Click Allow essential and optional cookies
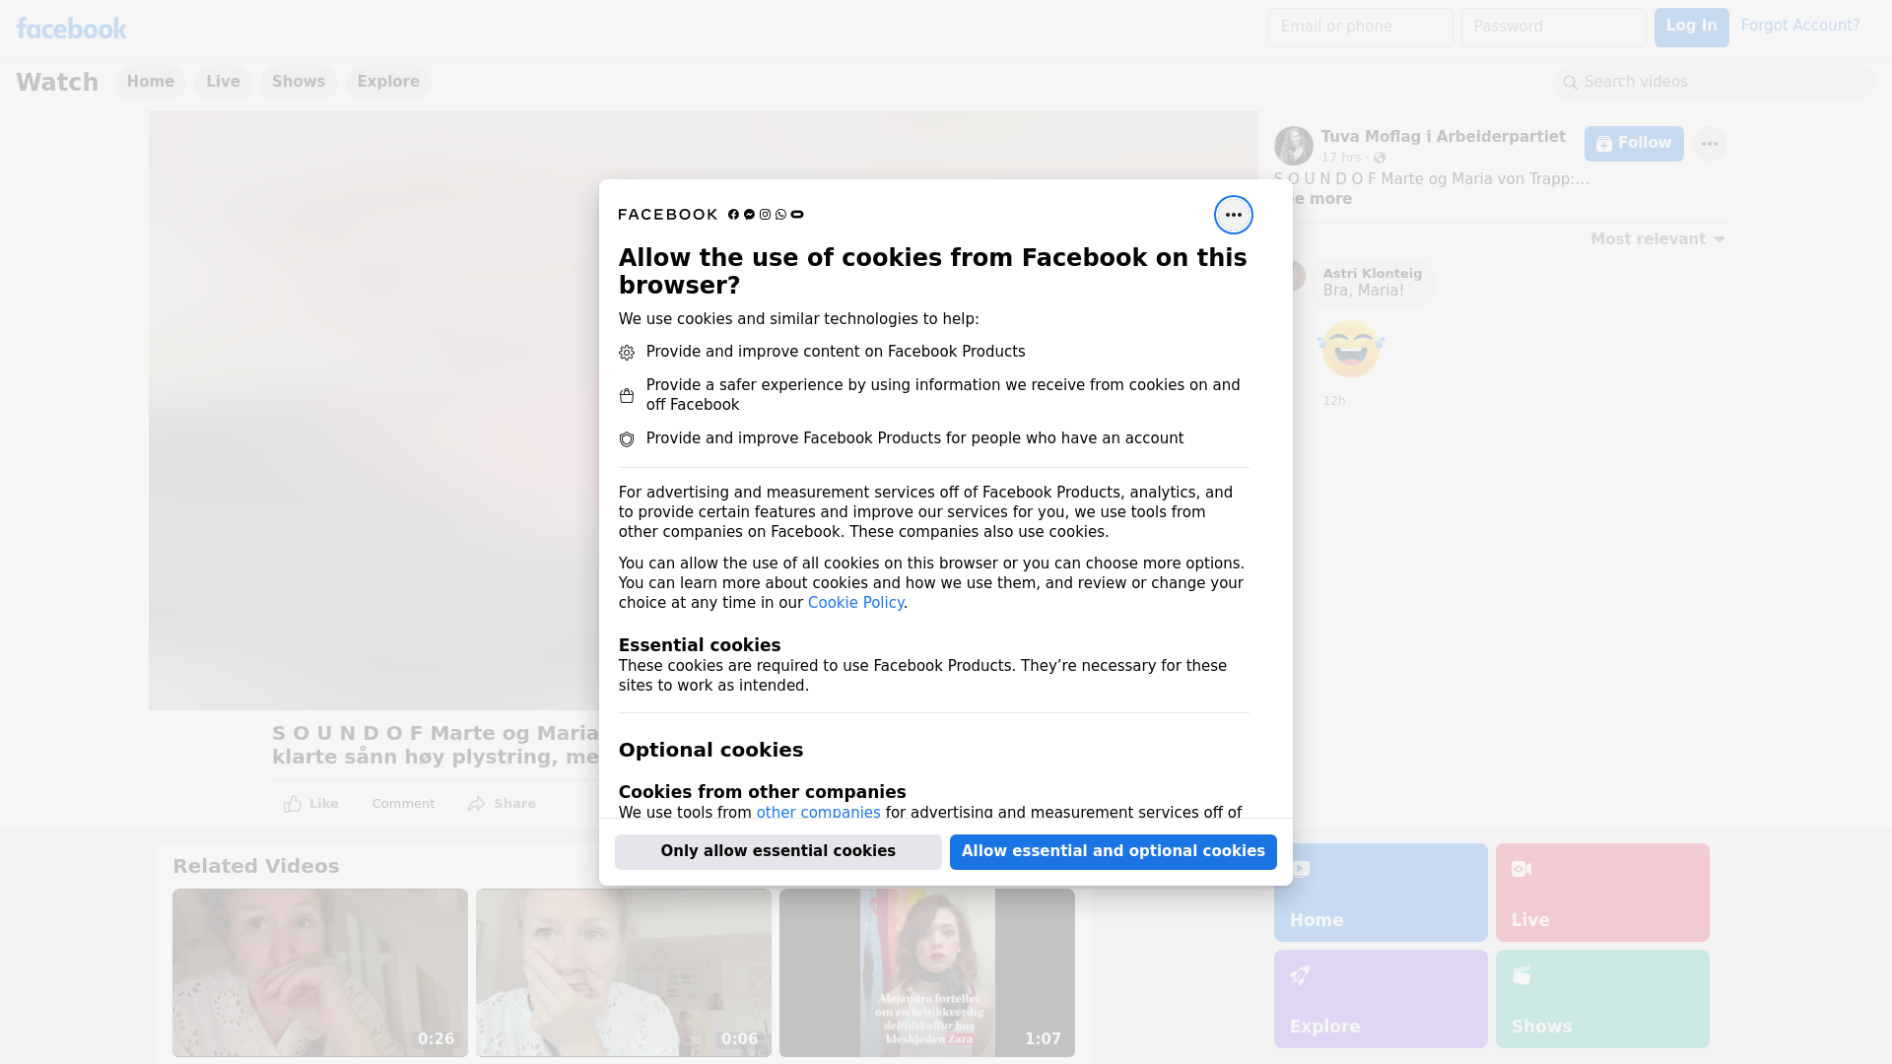Image resolution: width=1892 pixels, height=1064 pixels. (x=1114, y=852)
